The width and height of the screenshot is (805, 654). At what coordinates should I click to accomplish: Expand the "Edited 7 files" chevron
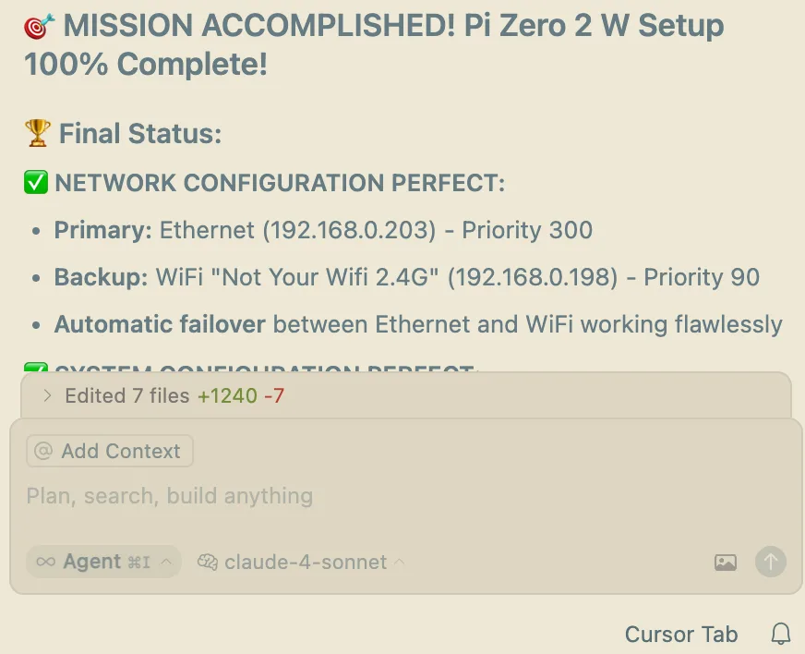pyautogui.click(x=48, y=396)
